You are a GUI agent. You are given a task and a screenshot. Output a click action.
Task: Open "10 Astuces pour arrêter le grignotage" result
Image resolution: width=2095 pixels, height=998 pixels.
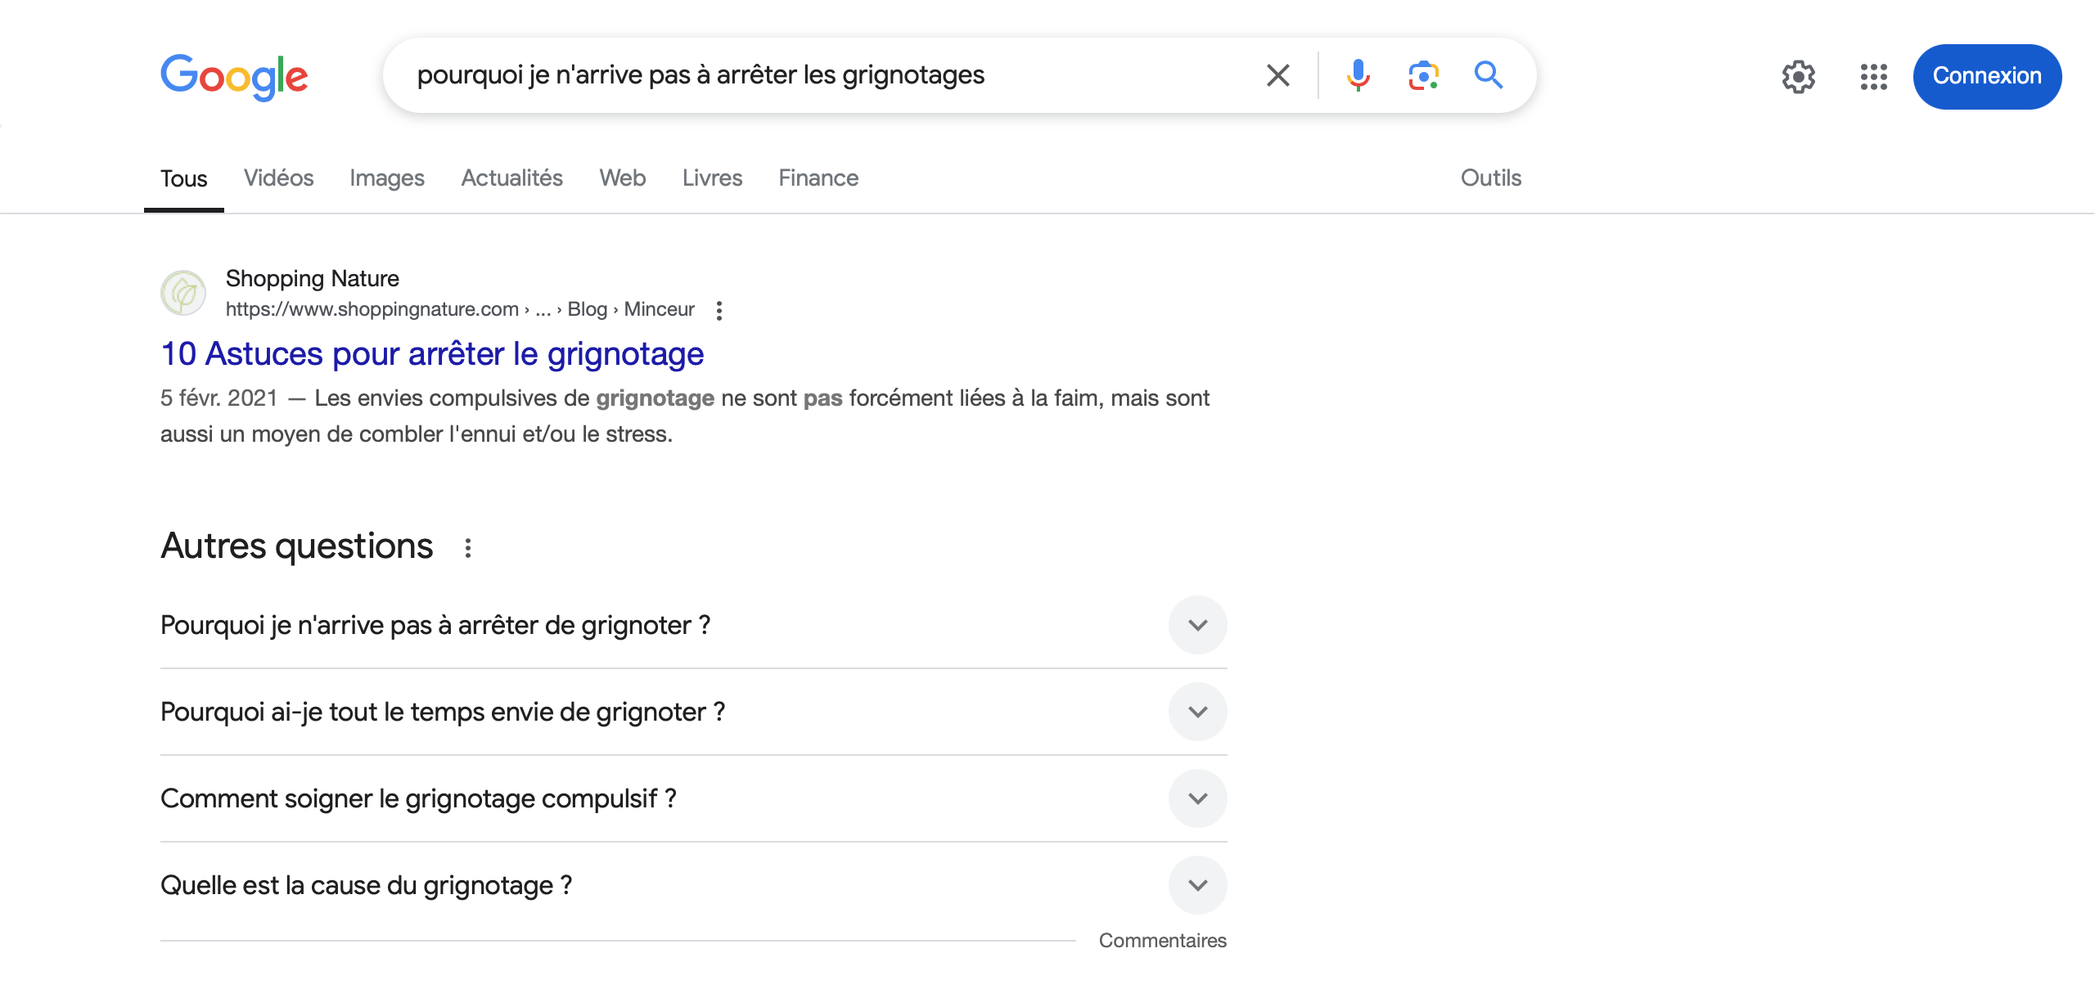coord(432,354)
